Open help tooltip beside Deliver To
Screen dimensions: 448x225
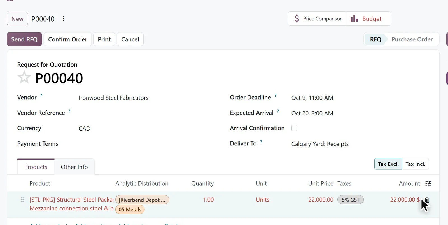(261, 142)
